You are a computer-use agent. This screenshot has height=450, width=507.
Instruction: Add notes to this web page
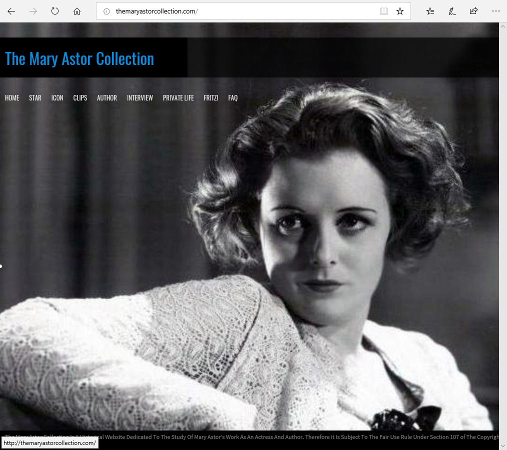pos(452,11)
